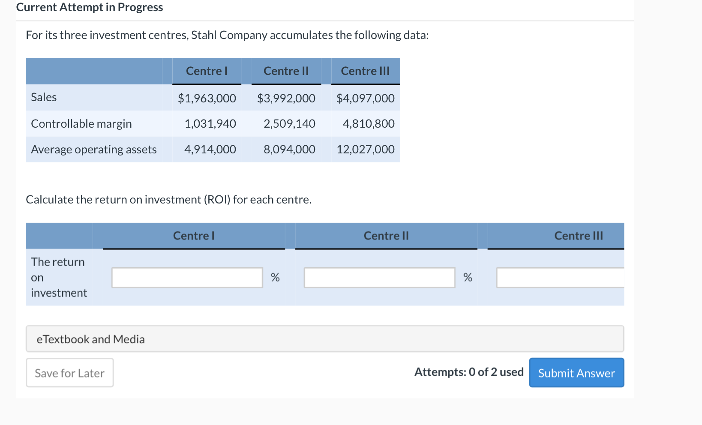Click the 12,027,000 operating assets value
The width and height of the screenshot is (702, 425).
365,149
